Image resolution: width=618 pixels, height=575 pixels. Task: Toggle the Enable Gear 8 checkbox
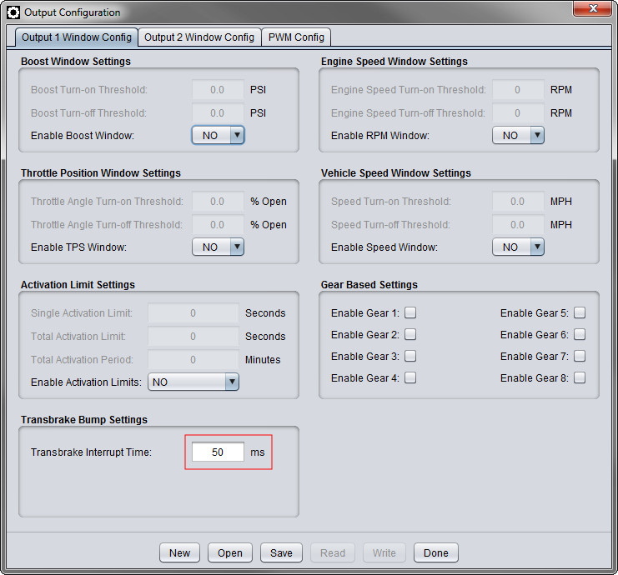[x=580, y=378]
